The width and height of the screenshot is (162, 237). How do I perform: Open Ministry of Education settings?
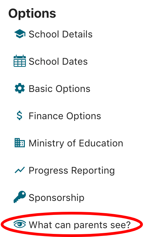tap(69, 143)
